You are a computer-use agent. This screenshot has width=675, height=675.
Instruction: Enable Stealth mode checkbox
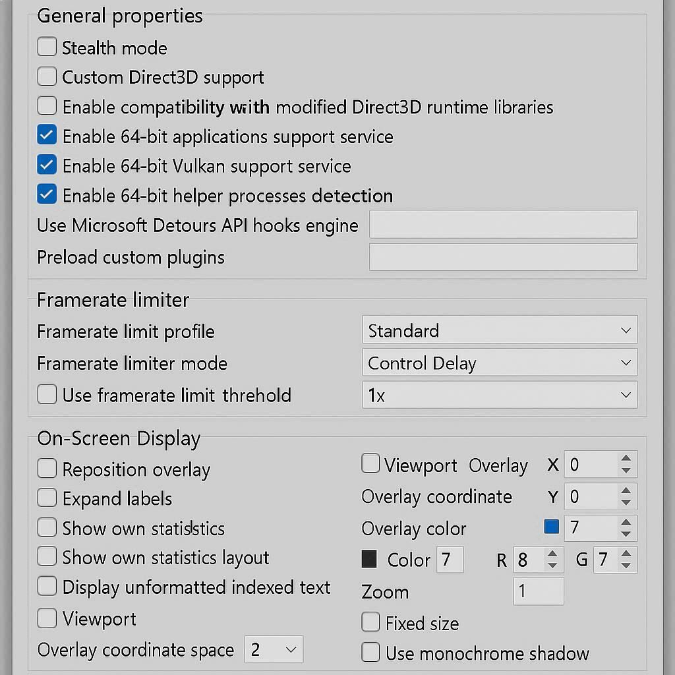[47, 47]
